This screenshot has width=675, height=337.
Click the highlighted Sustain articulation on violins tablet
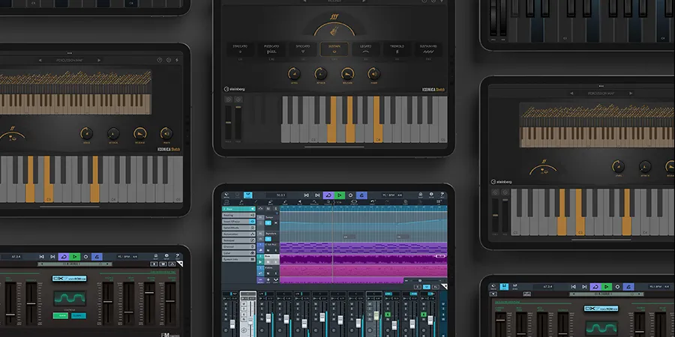[334, 49]
